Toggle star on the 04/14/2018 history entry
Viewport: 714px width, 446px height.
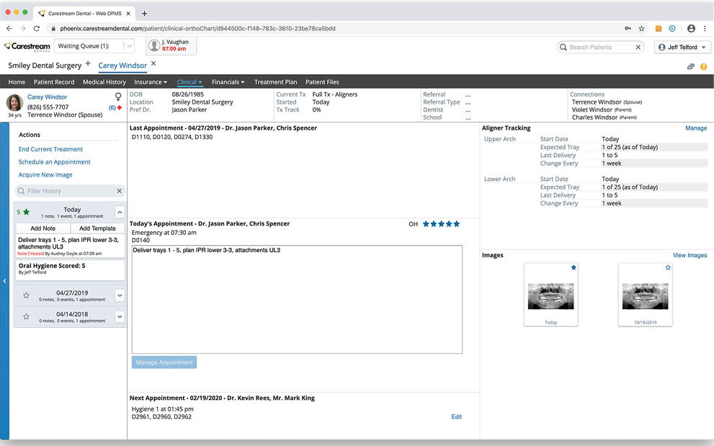pyautogui.click(x=26, y=316)
